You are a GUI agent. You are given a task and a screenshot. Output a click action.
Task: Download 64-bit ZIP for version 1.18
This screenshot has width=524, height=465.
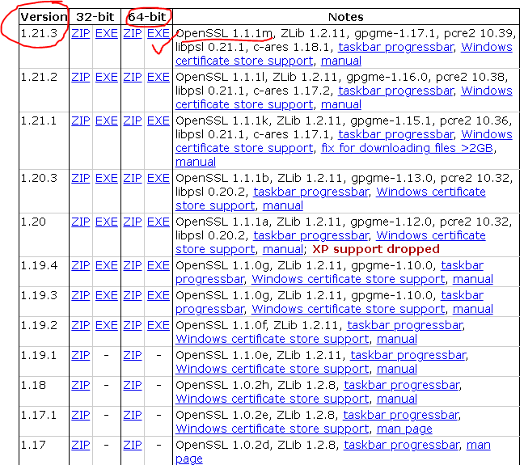(132, 384)
